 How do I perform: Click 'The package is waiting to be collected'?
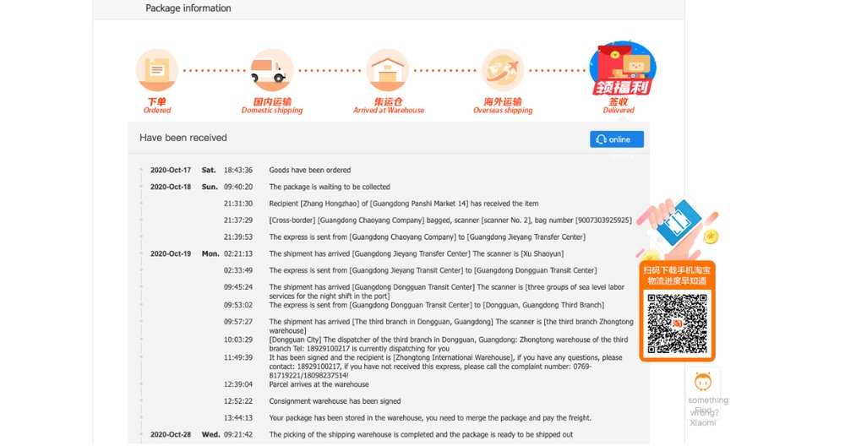coord(330,187)
